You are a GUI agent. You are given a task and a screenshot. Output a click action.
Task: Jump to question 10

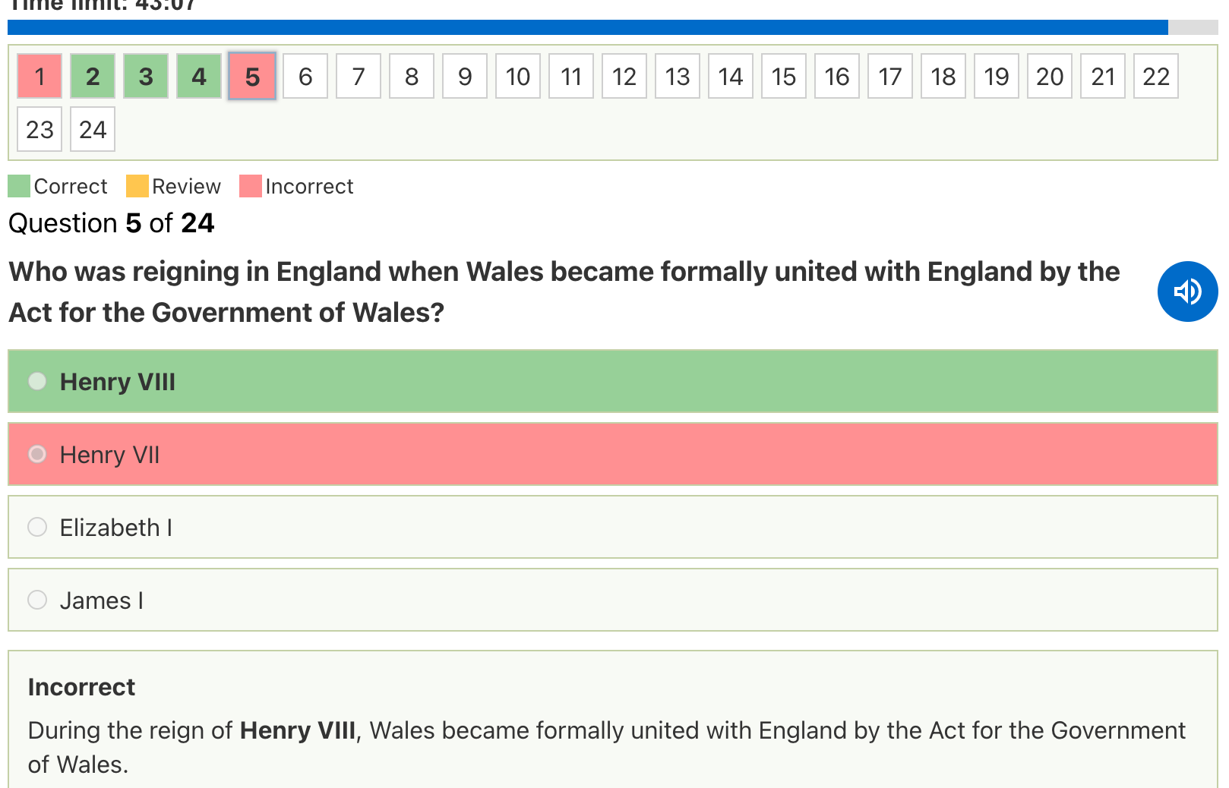click(x=518, y=76)
